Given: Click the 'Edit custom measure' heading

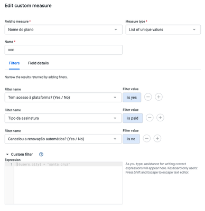Looking at the screenshot, I should (x=28, y=6).
